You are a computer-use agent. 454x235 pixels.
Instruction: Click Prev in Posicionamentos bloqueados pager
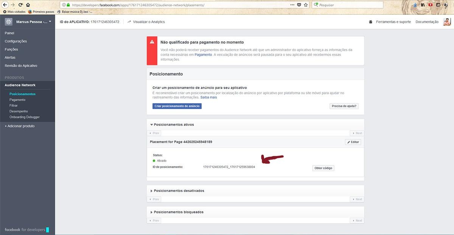[x=154, y=220]
